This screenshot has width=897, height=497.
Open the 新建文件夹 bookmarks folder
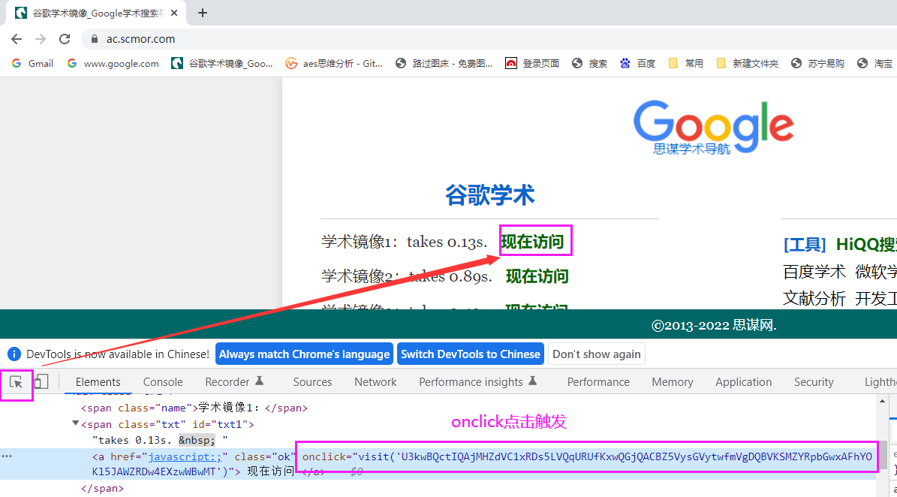(x=747, y=64)
